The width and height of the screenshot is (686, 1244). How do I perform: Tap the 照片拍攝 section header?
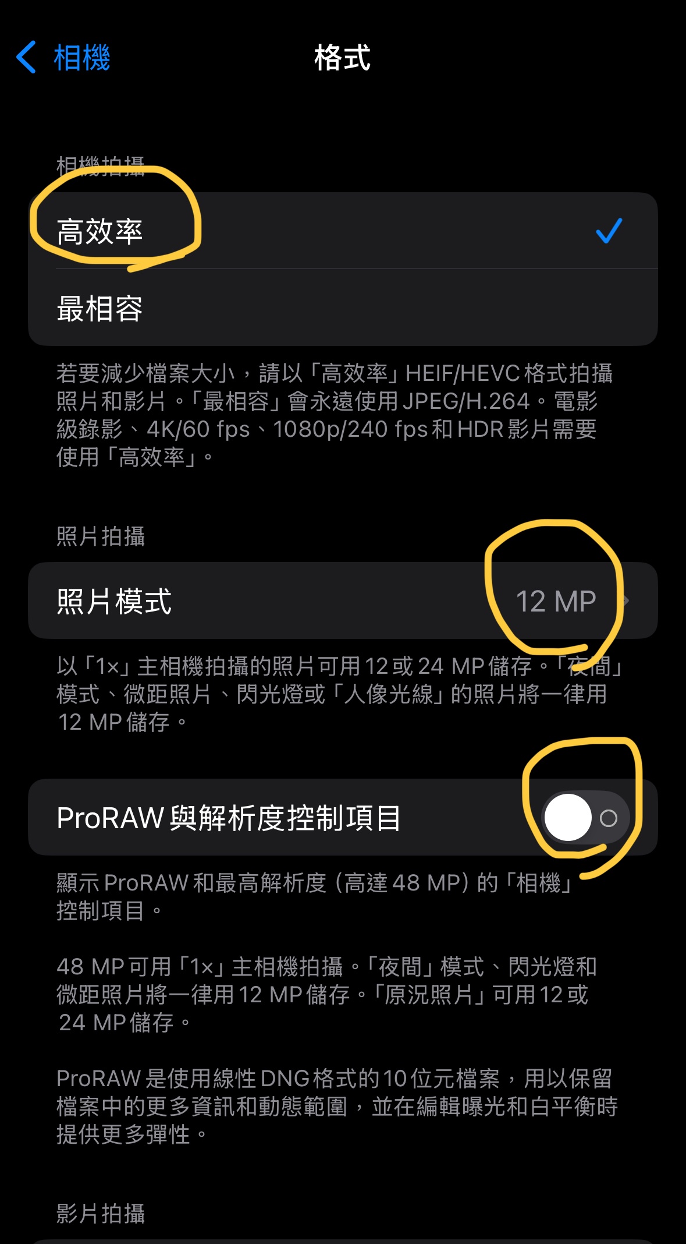[x=100, y=536]
